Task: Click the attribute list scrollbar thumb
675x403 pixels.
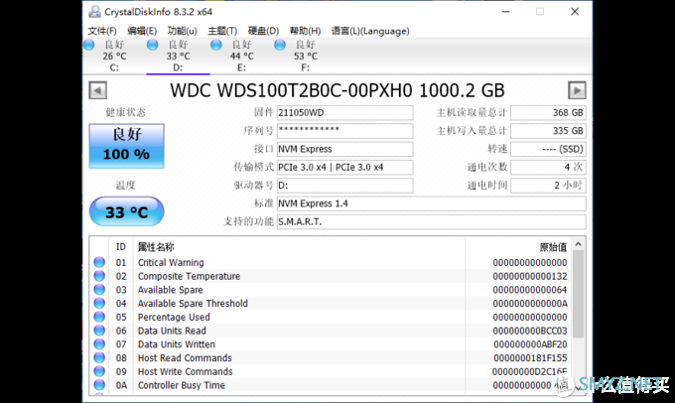Action: [578, 294]
